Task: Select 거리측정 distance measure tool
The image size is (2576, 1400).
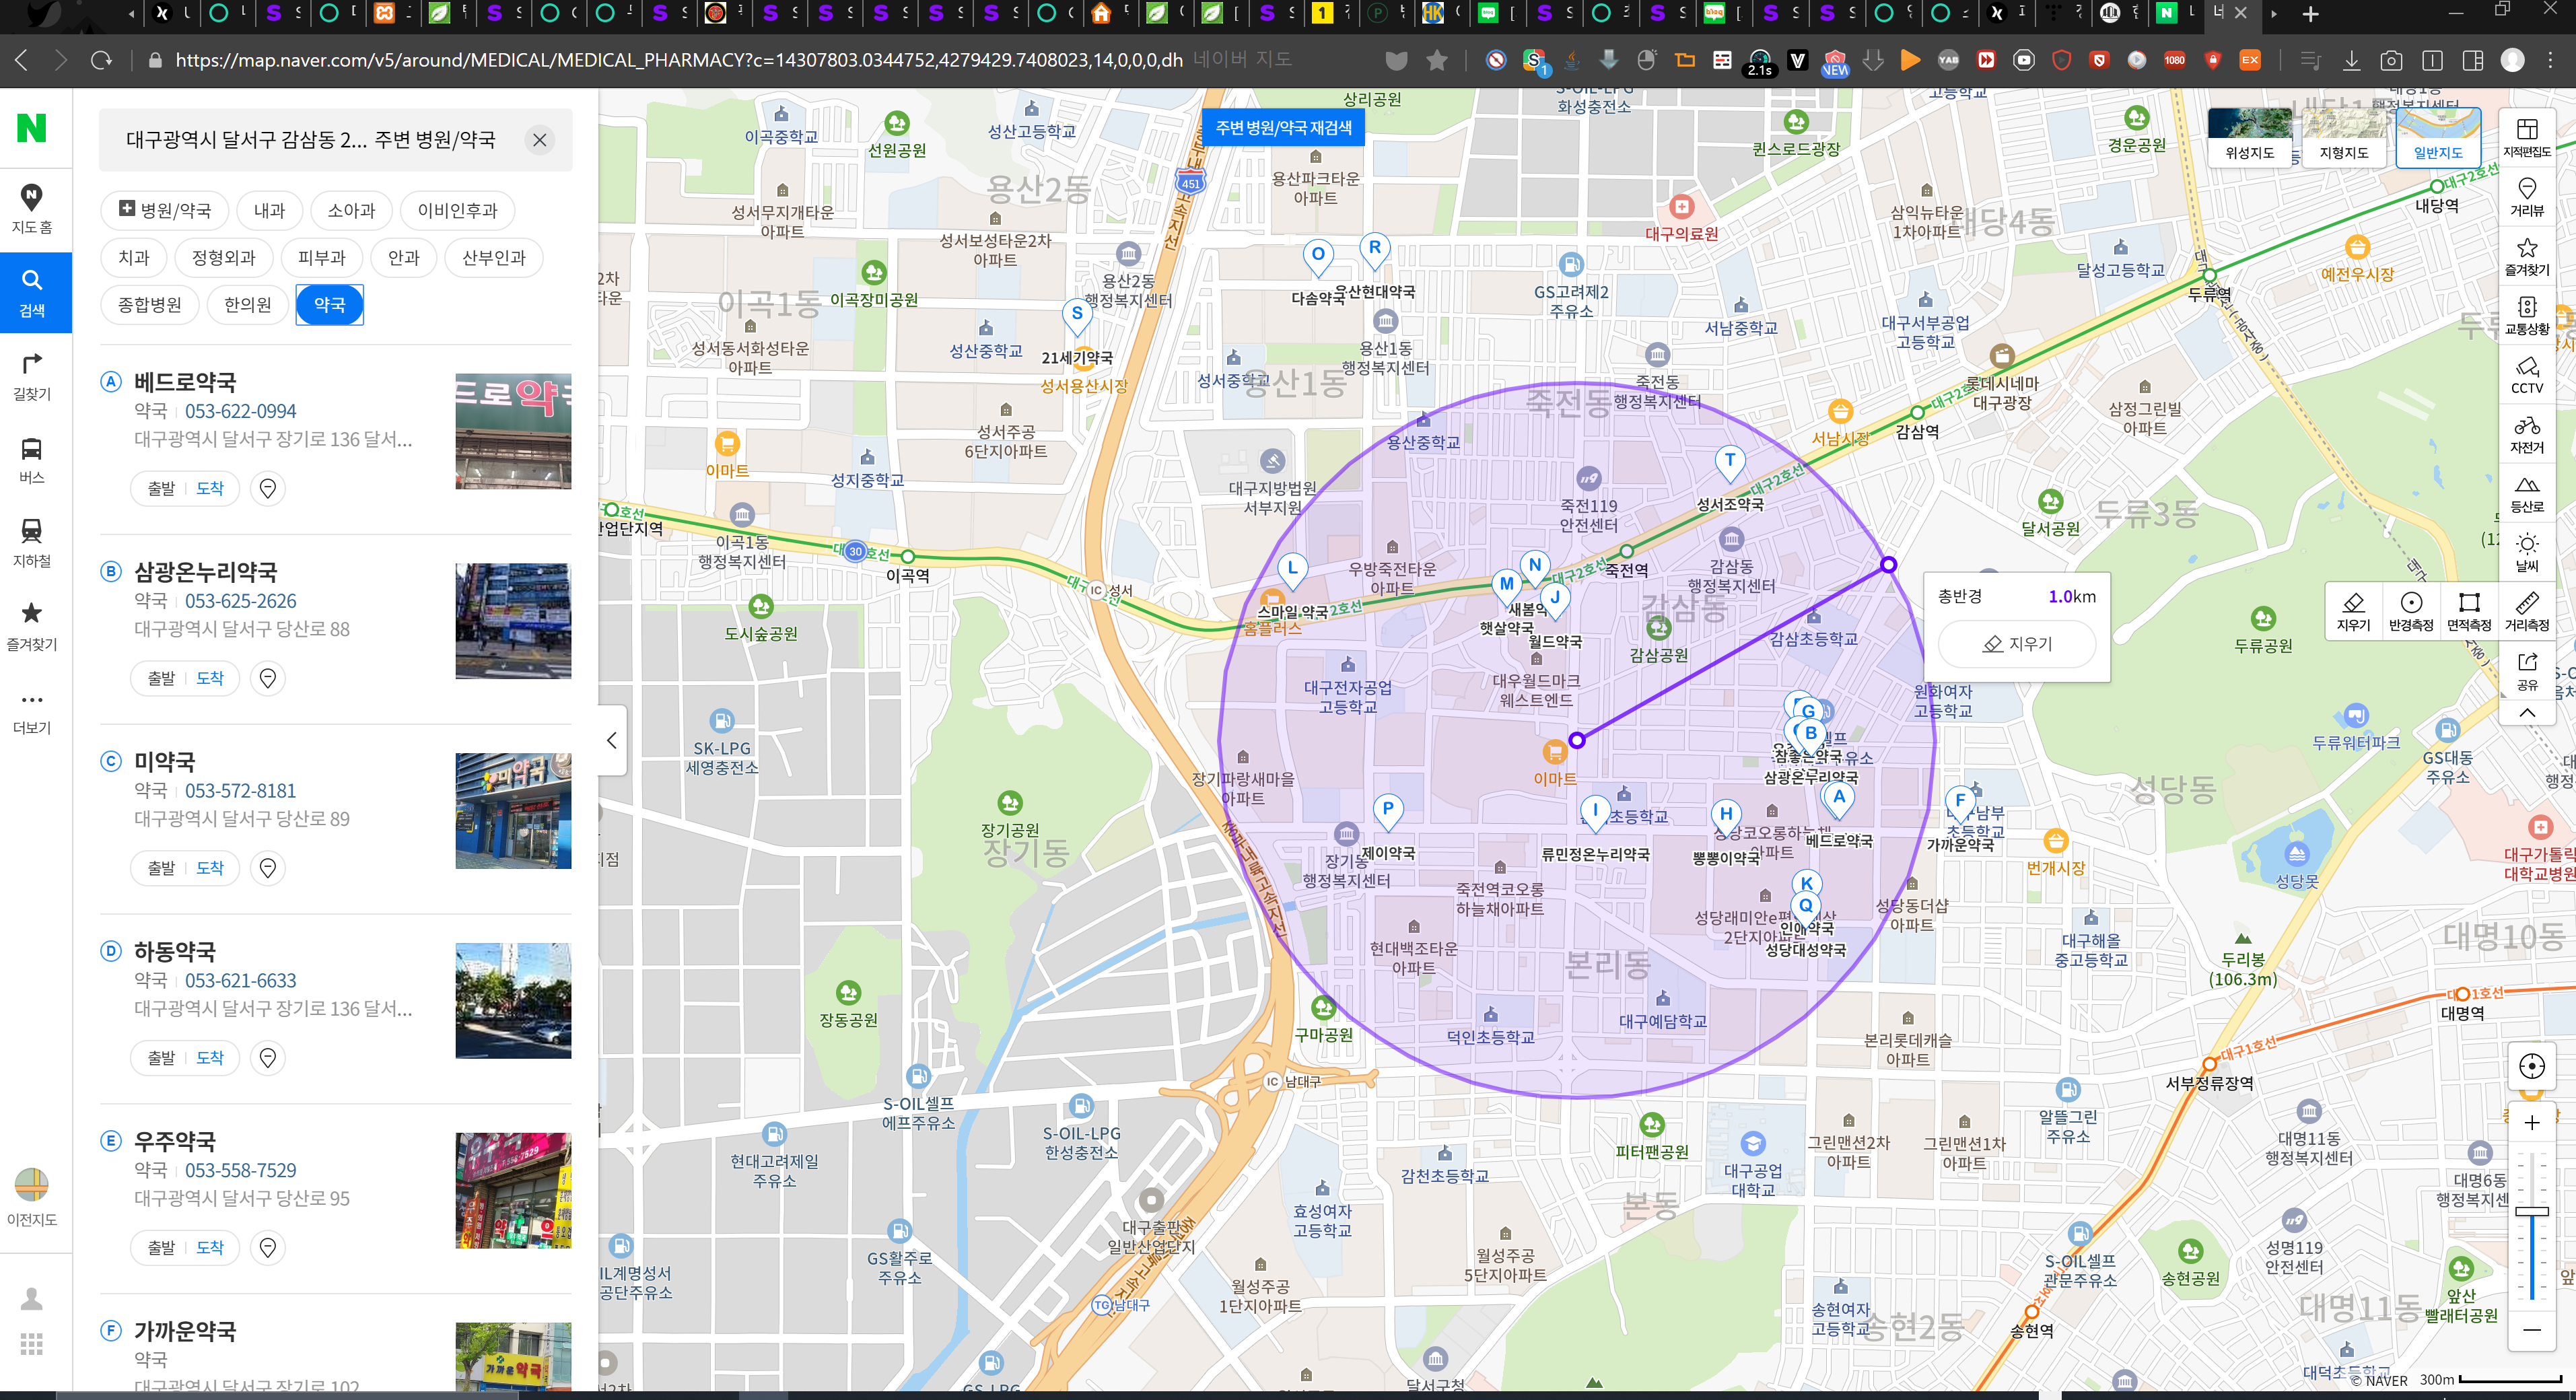Action: (2527, 611)
